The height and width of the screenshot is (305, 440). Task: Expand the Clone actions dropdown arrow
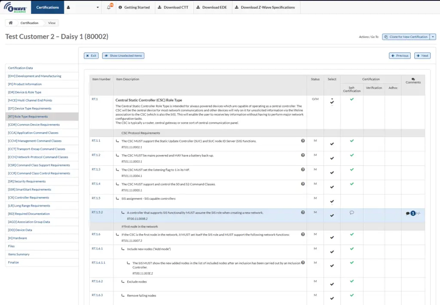click(433, 37)
